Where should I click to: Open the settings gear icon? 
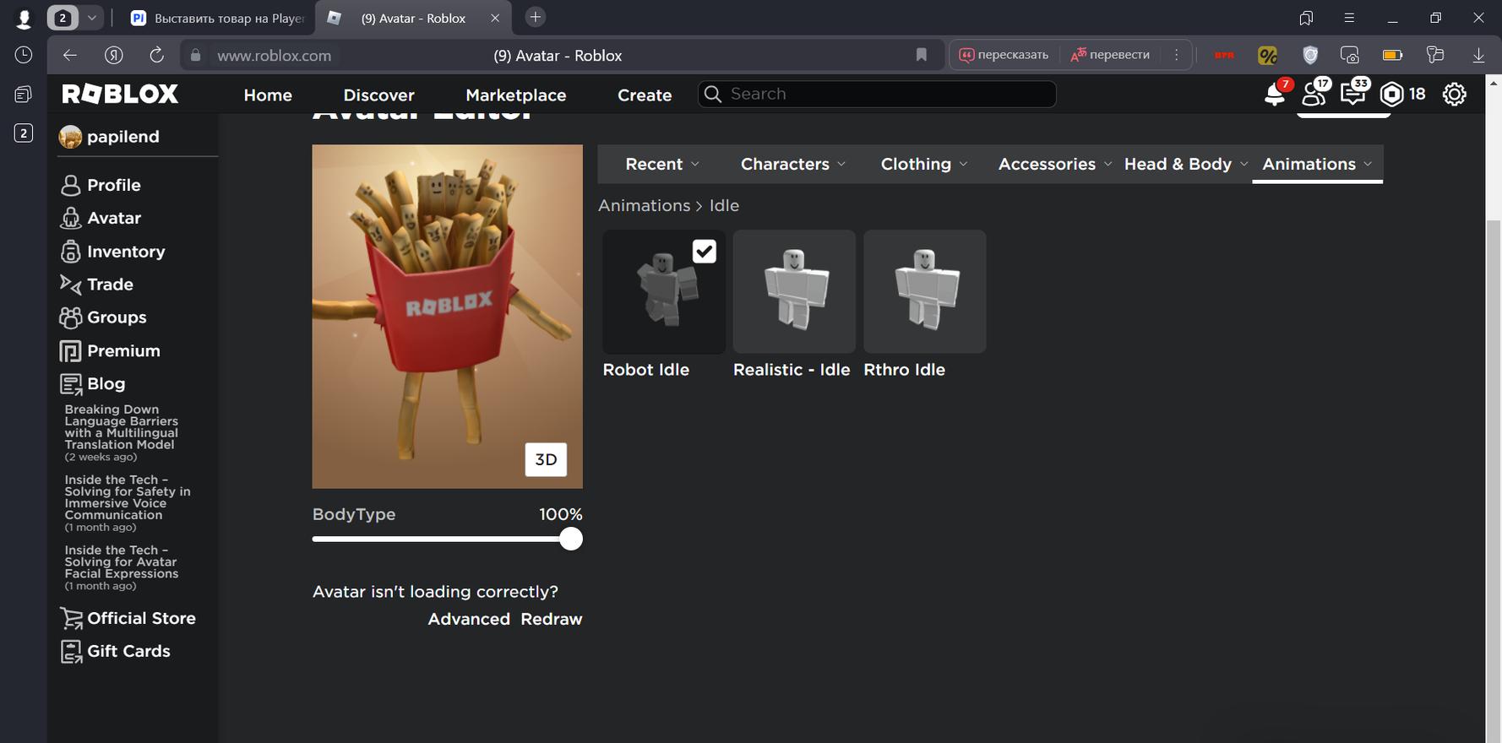click(1454, 95)
